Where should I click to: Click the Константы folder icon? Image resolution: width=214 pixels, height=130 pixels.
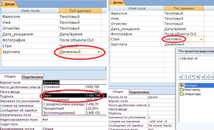(x=182, y=90)
